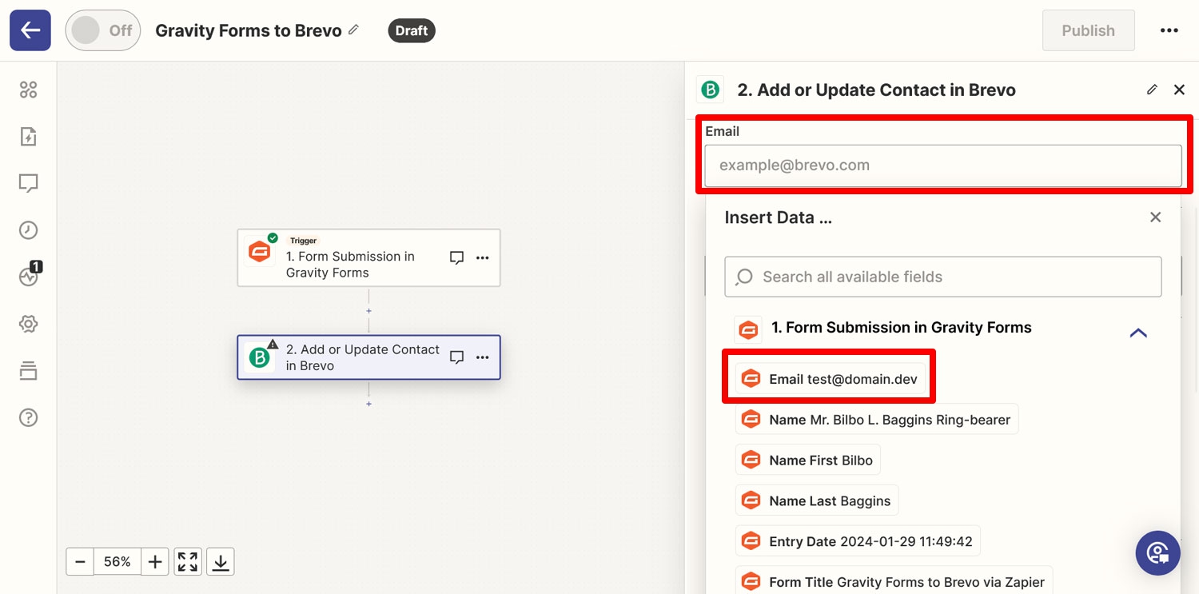This screenshot has height=594, width=1199.
Task: Click the Email input field
Action: pyautogui.click(x=943, y=165)
